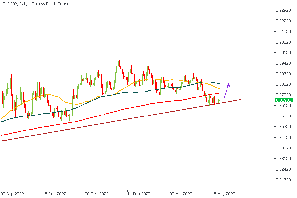This screenshot has width=297, height=198.
Task: Click the 30 Mar 2023 date label
Action: pyautogui.click(x=181, y=194)
